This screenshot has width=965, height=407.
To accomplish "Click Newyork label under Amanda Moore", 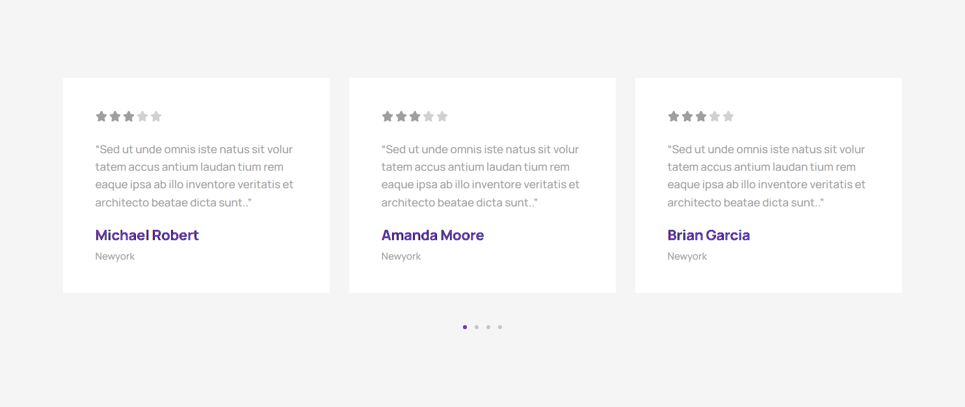I will point(401,256).
